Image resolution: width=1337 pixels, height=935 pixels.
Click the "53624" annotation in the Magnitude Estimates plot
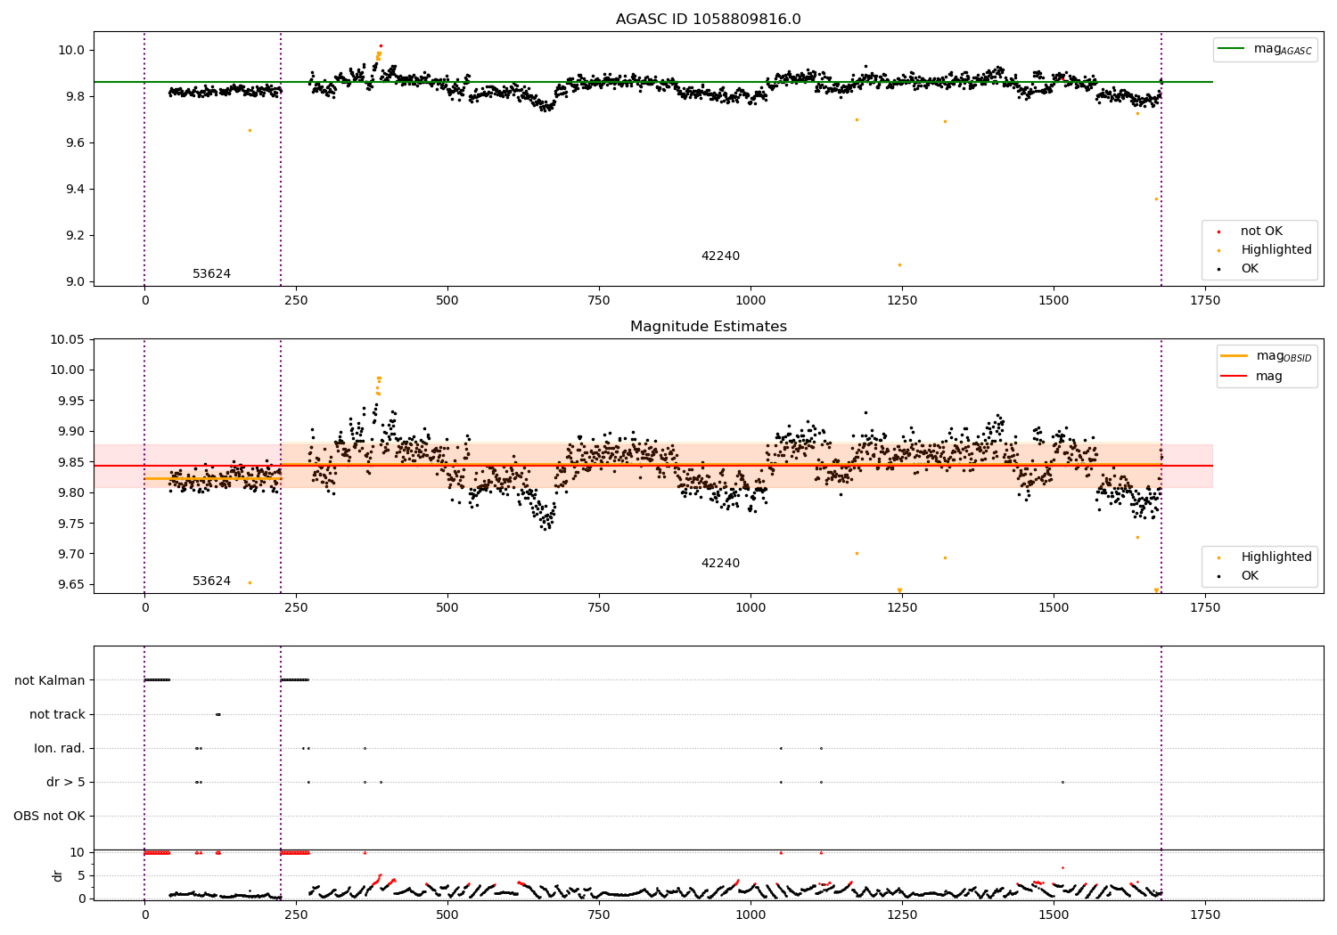(211, 581)
